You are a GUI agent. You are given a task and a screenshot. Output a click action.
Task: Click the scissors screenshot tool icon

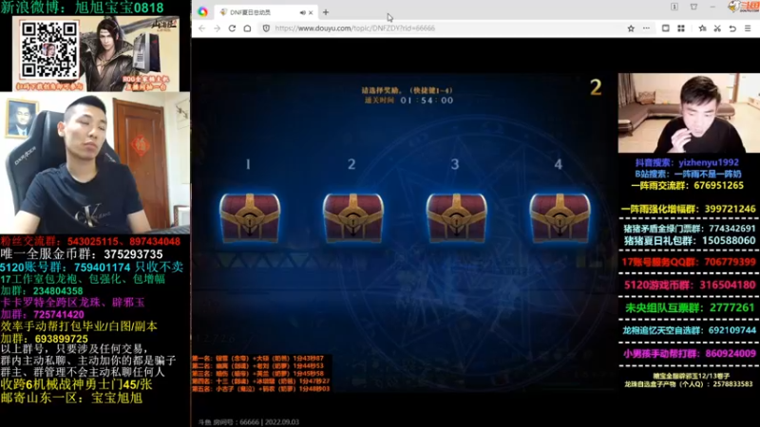click(717, 28)
